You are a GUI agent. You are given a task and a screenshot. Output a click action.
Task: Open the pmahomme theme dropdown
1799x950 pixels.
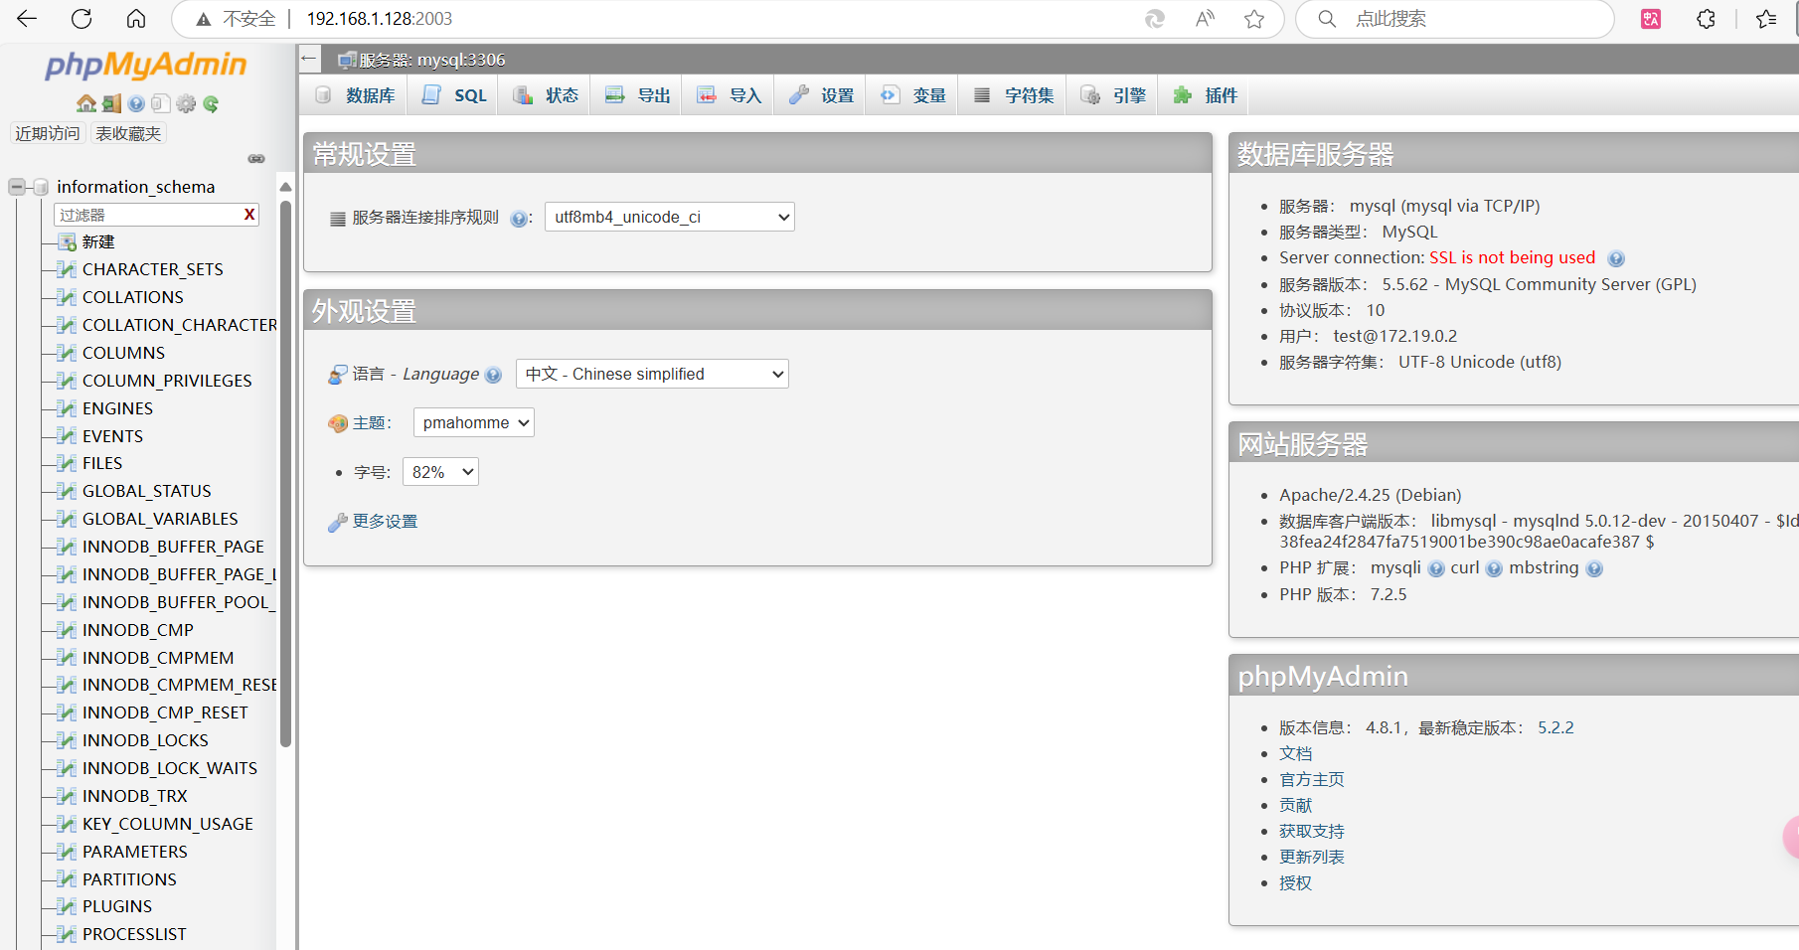coord(474,422)
